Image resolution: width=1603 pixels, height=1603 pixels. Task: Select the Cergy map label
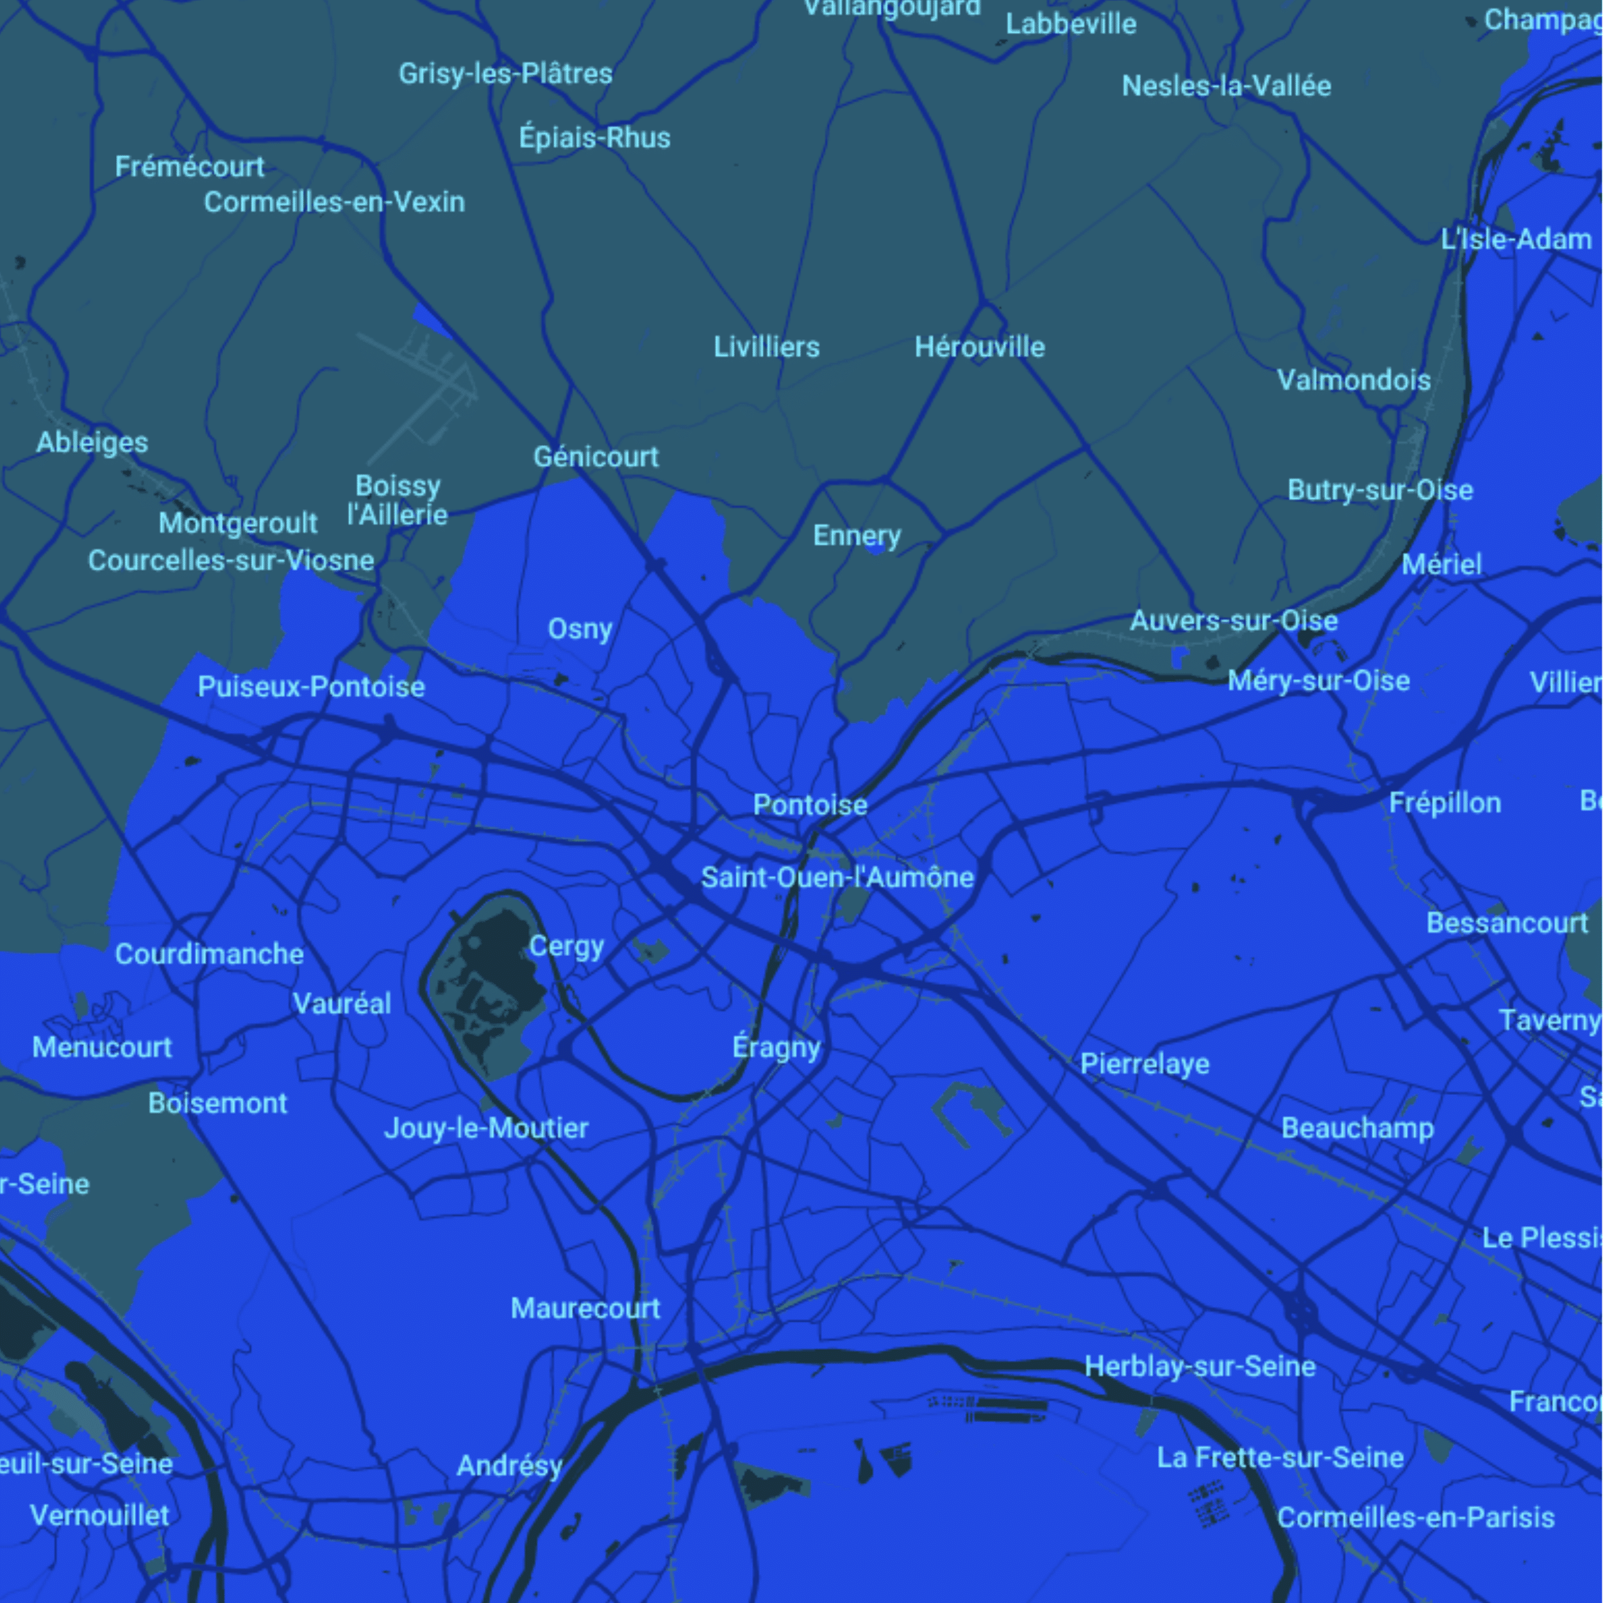(567, 946)
